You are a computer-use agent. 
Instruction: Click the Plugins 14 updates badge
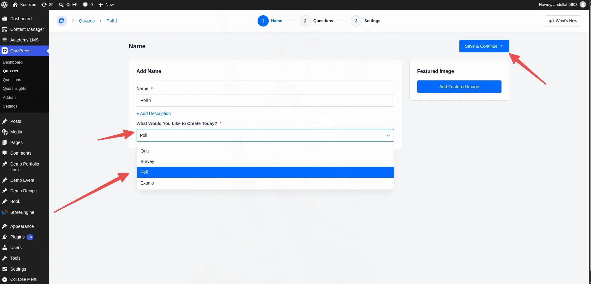[30, 237]
